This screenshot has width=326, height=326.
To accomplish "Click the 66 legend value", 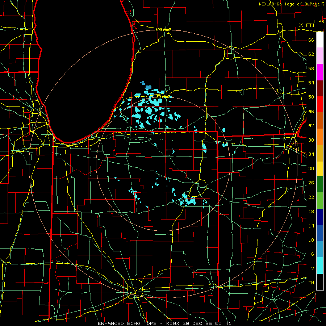I will (311, 40).
